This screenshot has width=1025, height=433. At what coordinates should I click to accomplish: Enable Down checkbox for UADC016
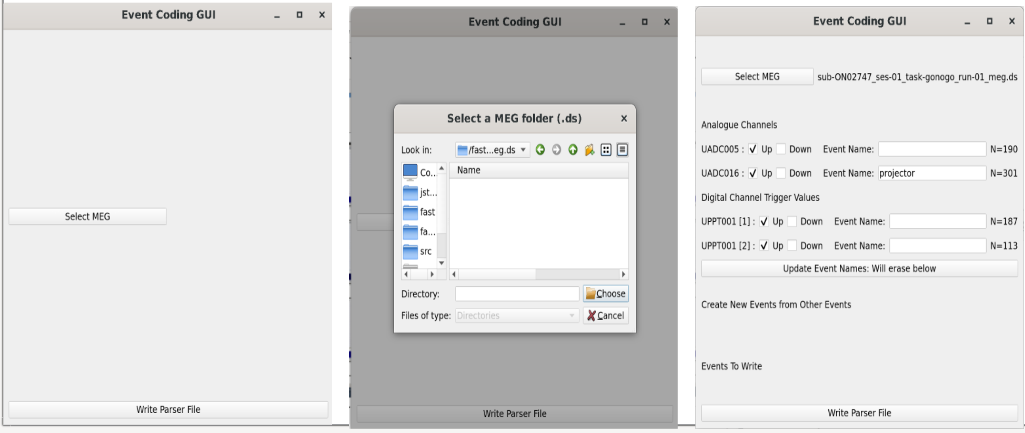point(781,173)
